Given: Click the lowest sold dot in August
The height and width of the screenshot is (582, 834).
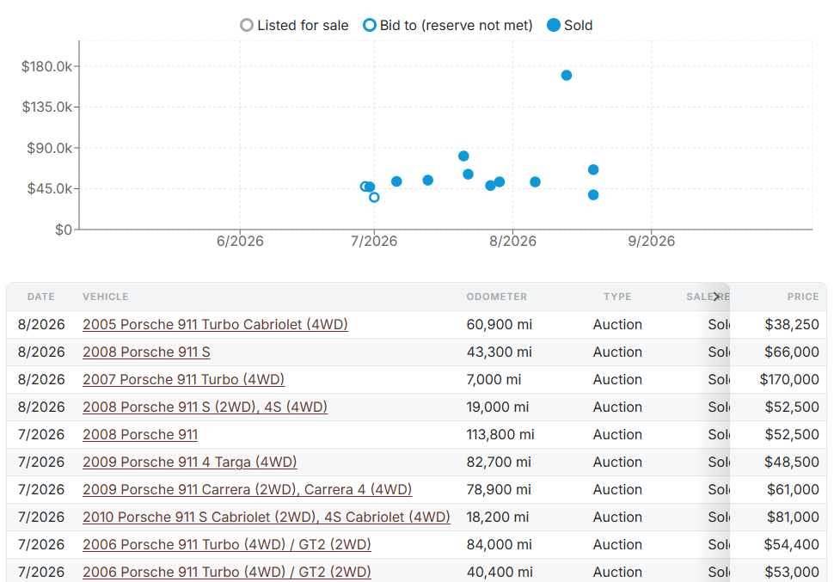Looking at the screenshot, I should pos(593,194).
